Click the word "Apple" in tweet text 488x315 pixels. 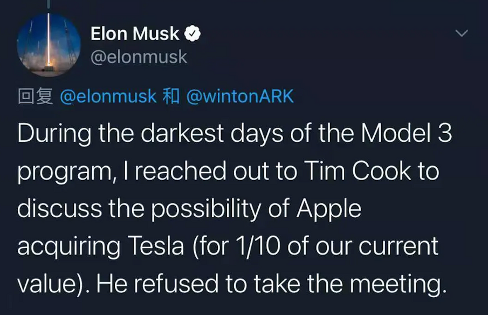pos(329,209)
